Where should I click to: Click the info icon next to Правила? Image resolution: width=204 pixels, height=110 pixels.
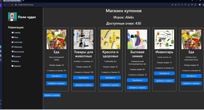[x=12, y=66]
